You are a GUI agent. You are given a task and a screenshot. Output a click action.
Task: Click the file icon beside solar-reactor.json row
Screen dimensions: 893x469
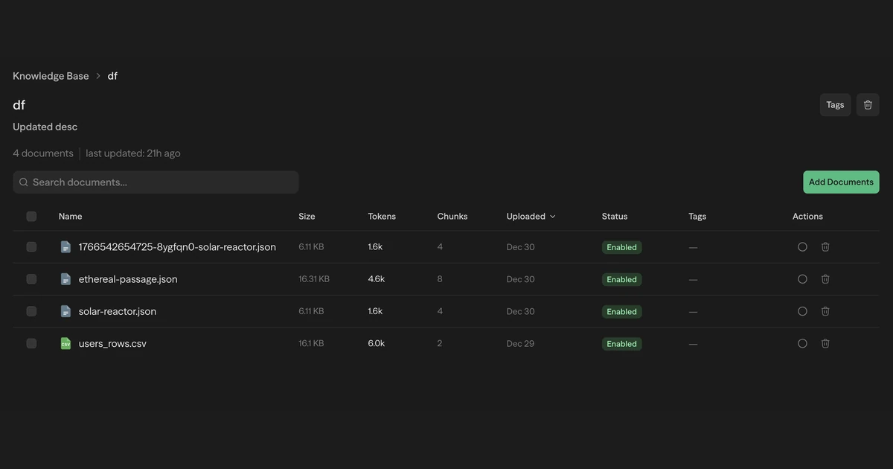click(65, 311)
